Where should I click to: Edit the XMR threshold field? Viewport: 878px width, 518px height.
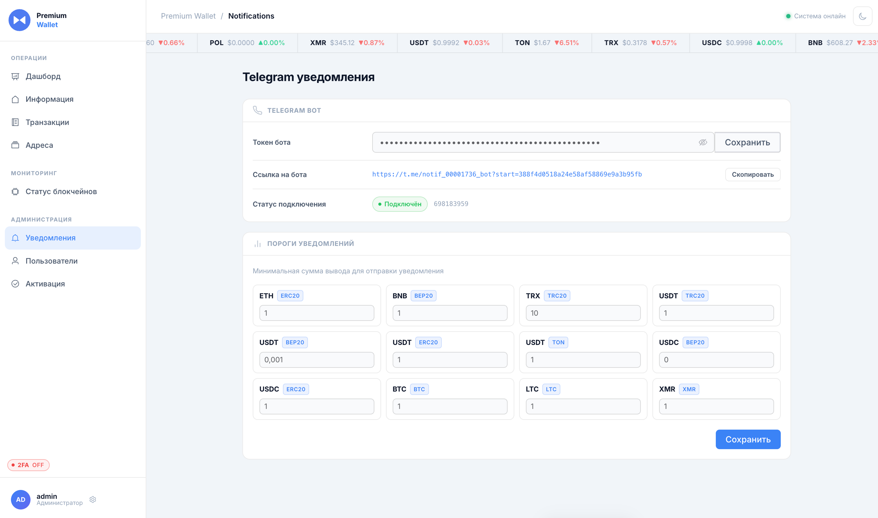click(x=716, y=407)
